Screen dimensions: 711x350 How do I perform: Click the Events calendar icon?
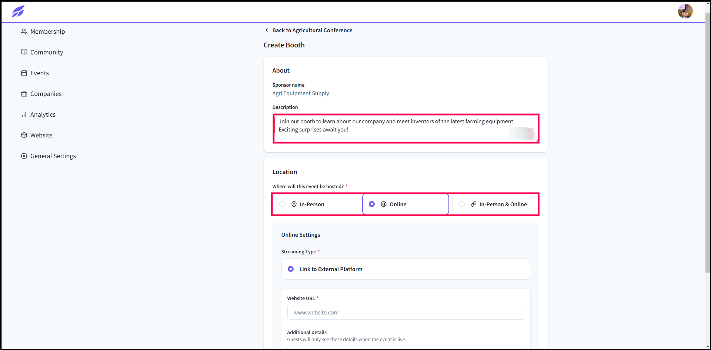[x=24, y=73]
